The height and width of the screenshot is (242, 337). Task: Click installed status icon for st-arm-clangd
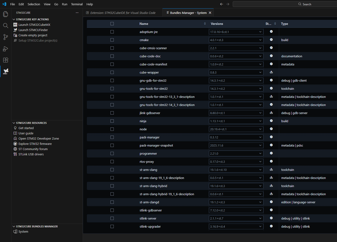pos(271,202)
